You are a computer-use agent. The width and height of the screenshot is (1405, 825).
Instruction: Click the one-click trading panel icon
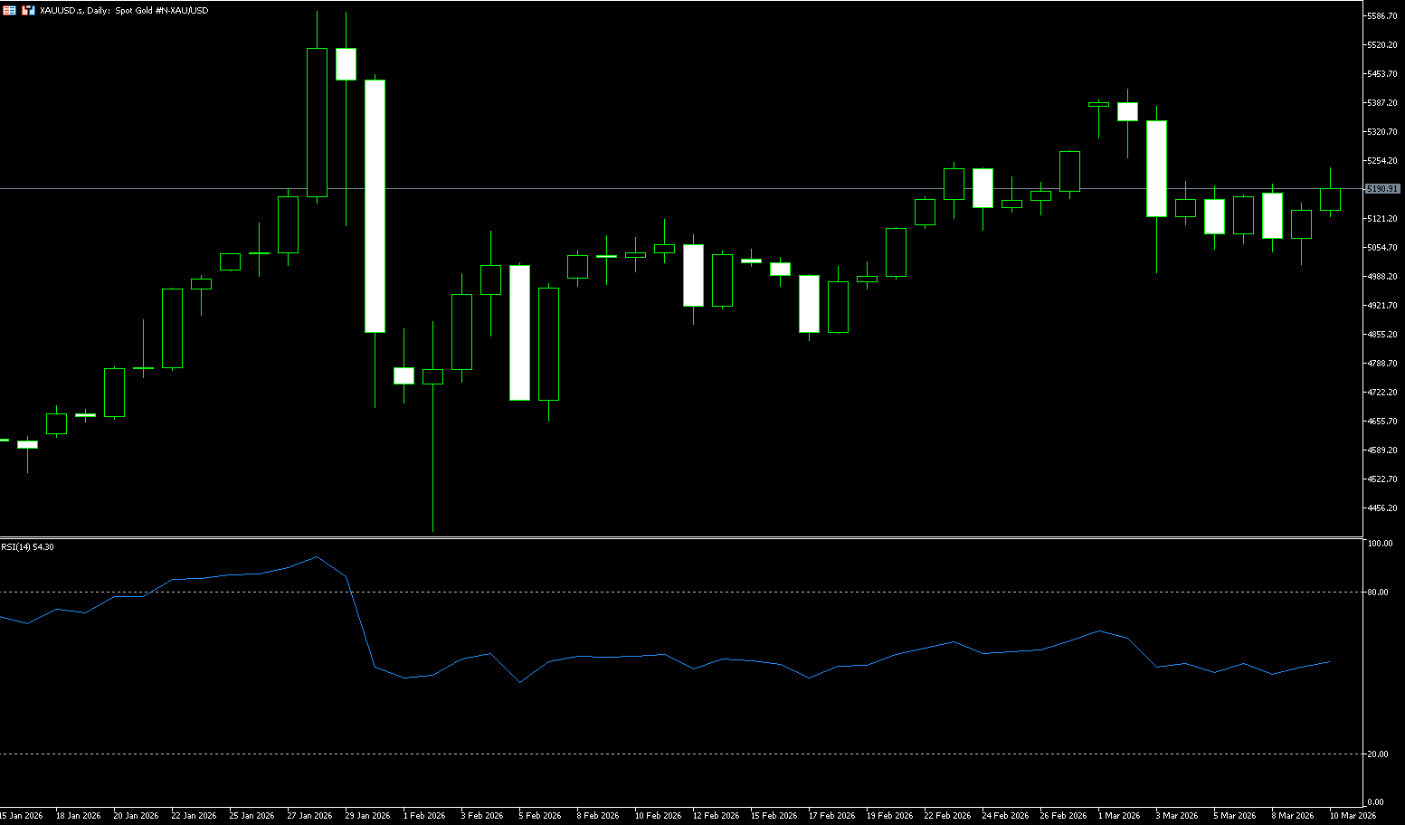point(29,10)
